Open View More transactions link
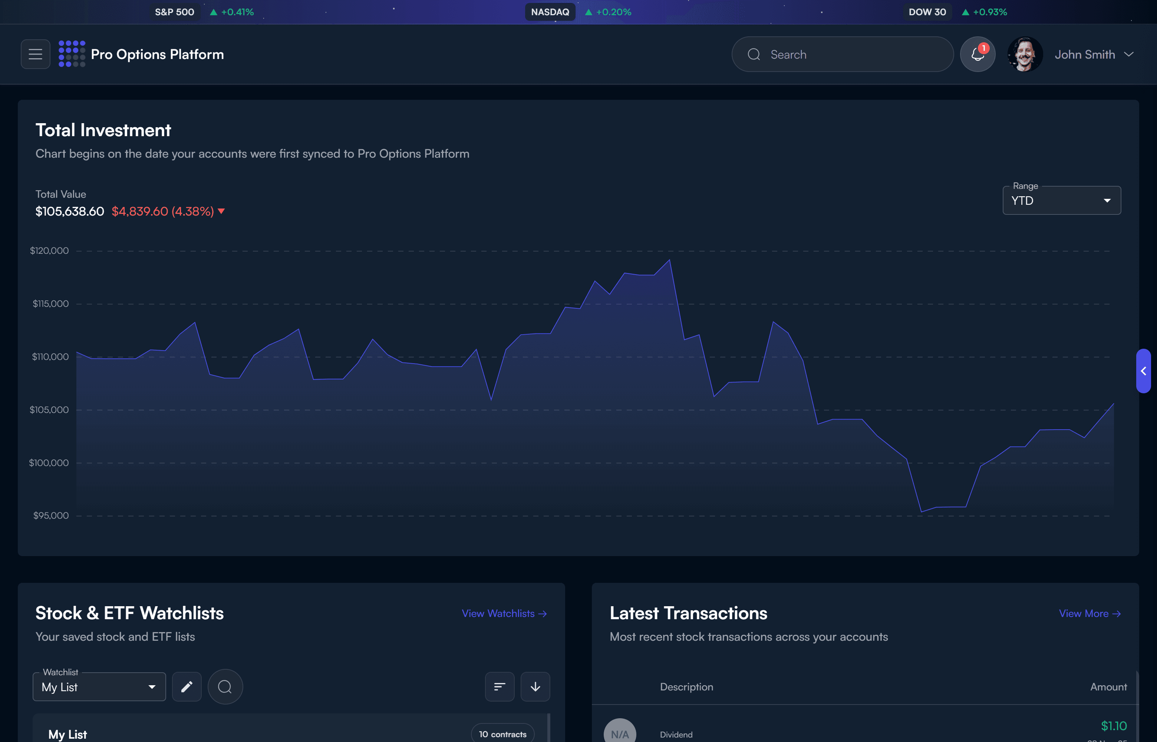 (x=1090, y=614)
